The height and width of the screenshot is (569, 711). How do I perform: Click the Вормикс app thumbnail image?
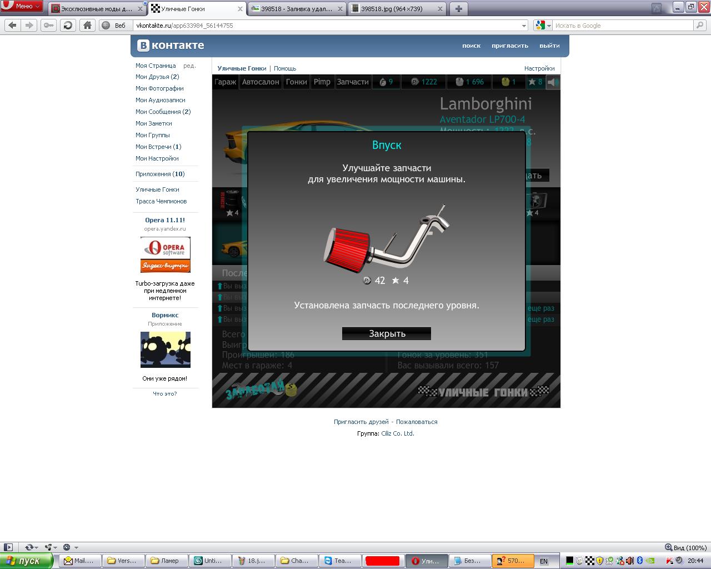(165, 350)
